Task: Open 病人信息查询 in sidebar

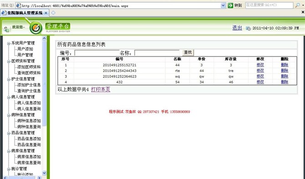Action: tap(29, 109)
